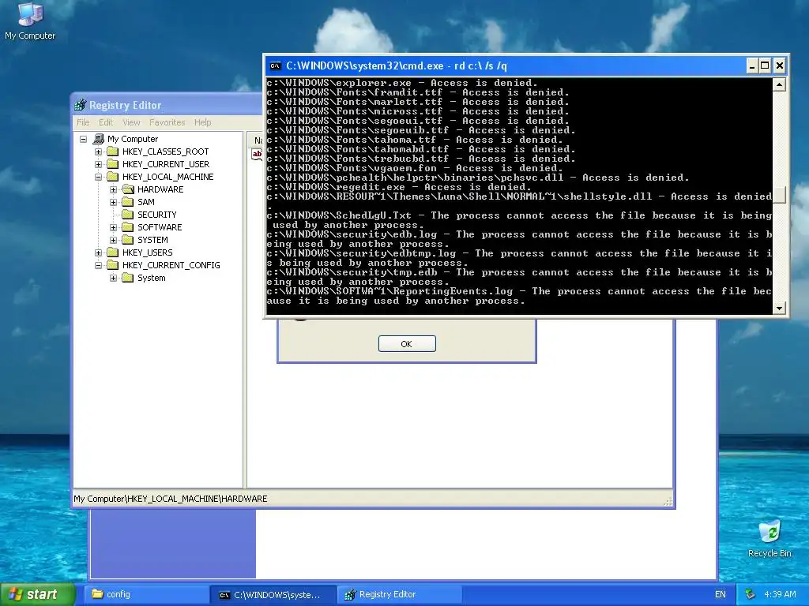The image size is (809, 606).
Task: Open the Recycle Bin desktop icon
Action: [769, 538]
